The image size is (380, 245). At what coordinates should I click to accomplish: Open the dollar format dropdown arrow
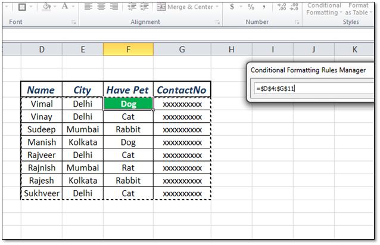click(x=241, y=7)
